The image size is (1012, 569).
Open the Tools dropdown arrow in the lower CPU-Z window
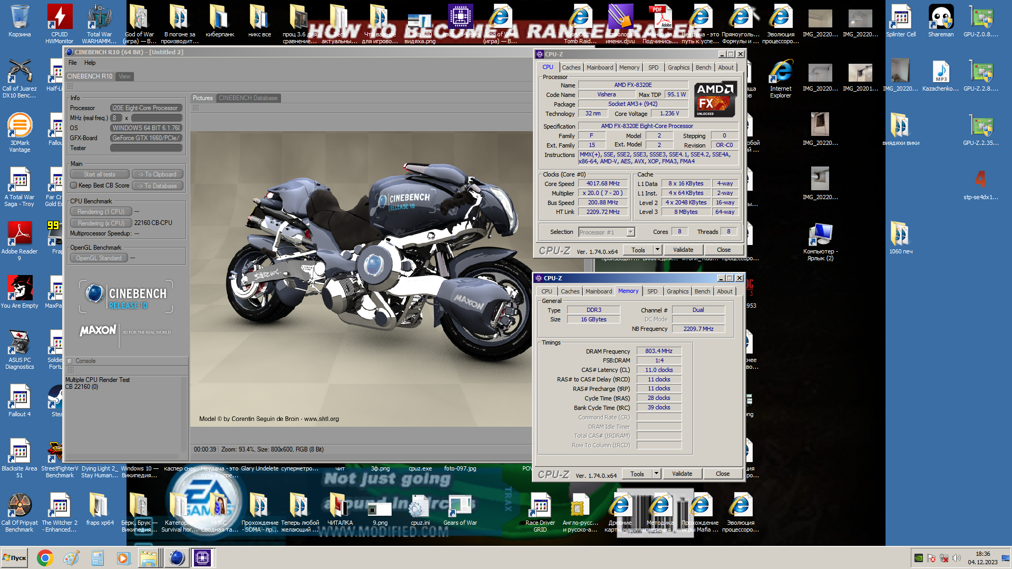656,474
